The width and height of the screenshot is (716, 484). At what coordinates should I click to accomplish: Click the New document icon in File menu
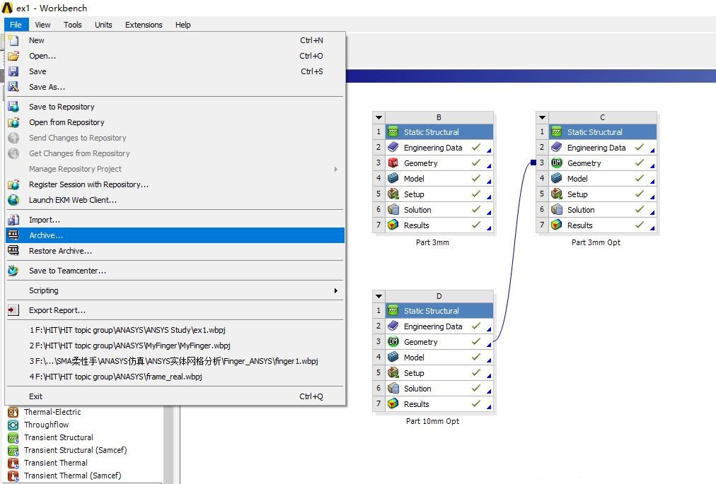click(x=13, y=40)
